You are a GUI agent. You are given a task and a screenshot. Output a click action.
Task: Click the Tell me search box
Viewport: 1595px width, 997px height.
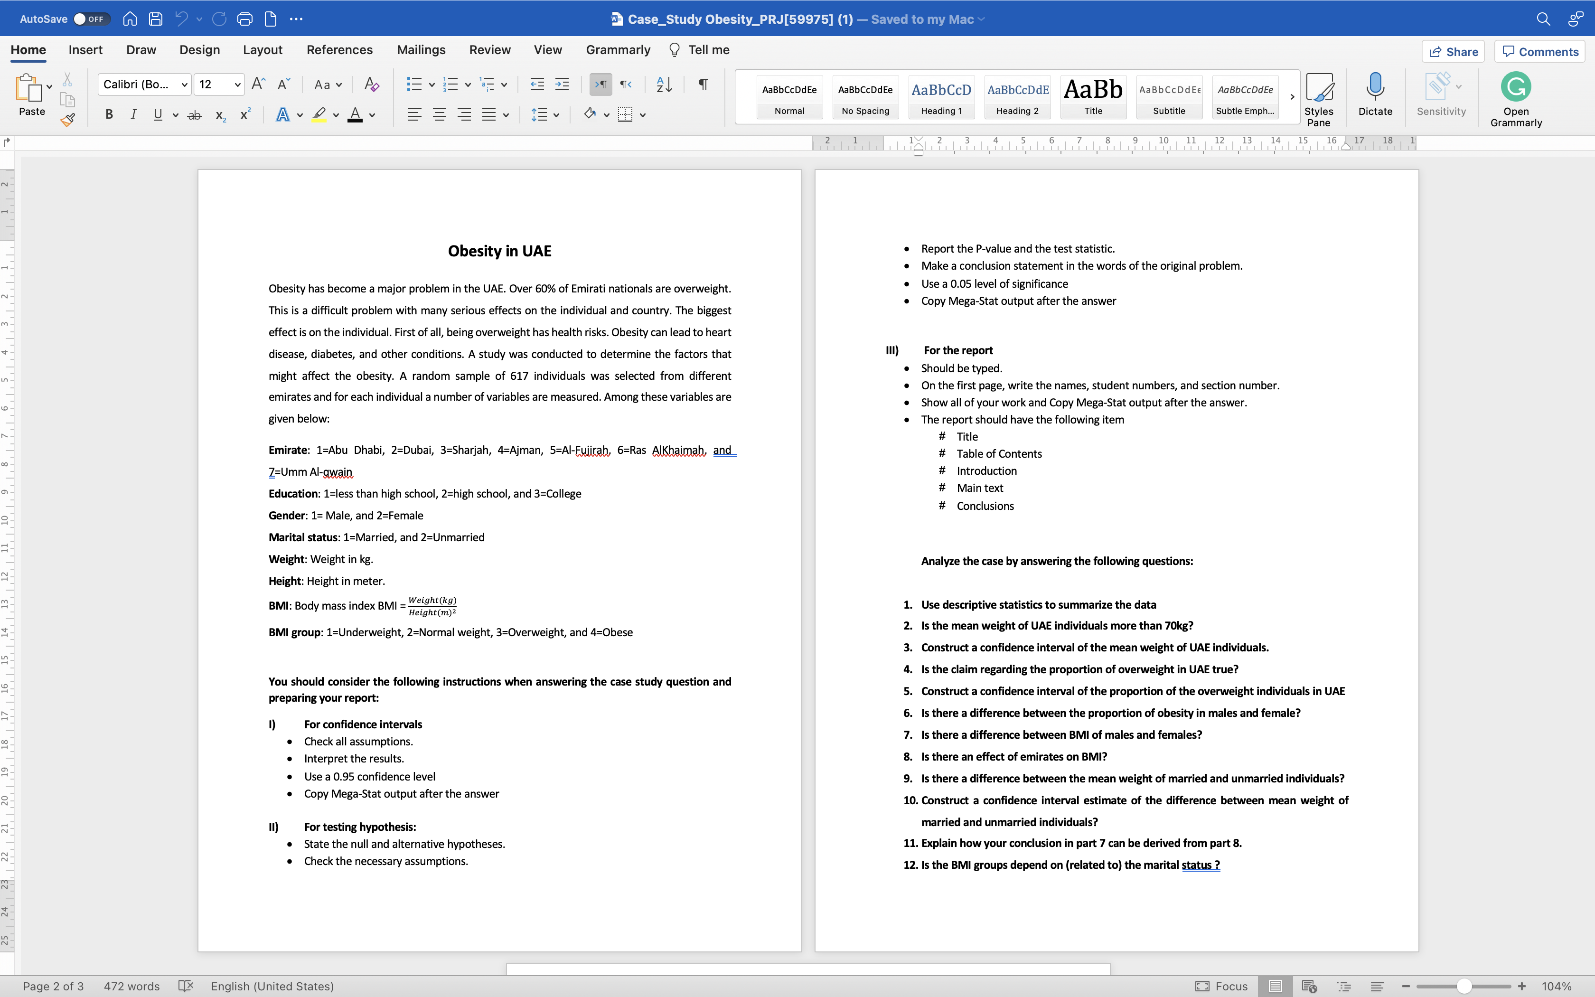click(699, 50)
